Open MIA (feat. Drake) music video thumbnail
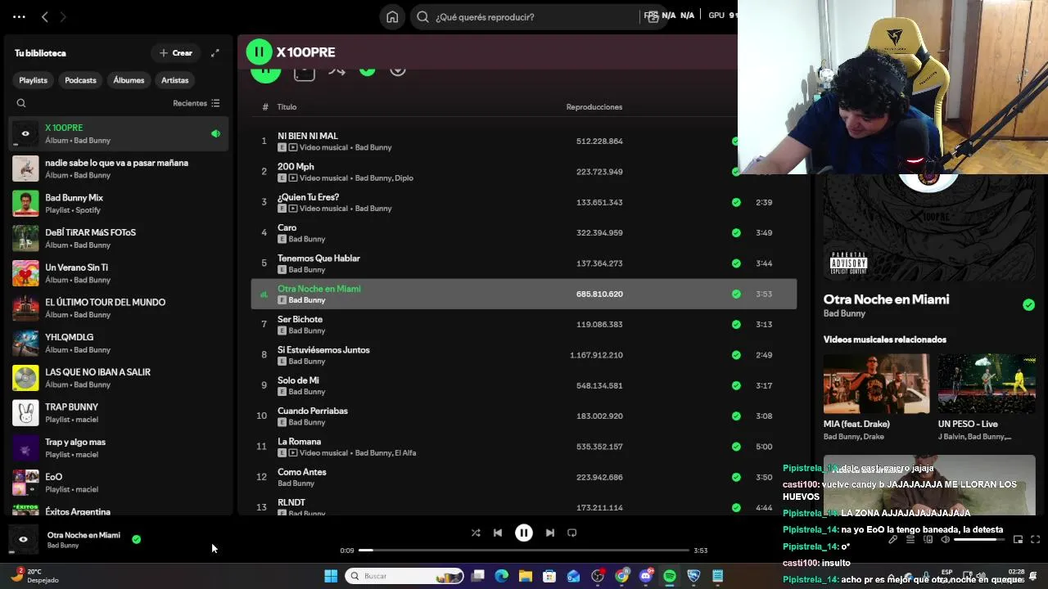 [876, 384]
